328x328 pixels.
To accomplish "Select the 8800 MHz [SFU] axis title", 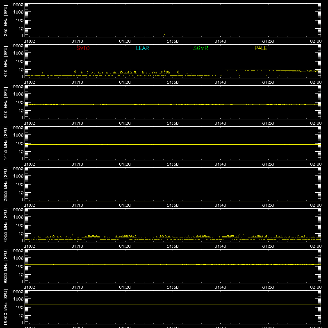I will coord(5,266).
